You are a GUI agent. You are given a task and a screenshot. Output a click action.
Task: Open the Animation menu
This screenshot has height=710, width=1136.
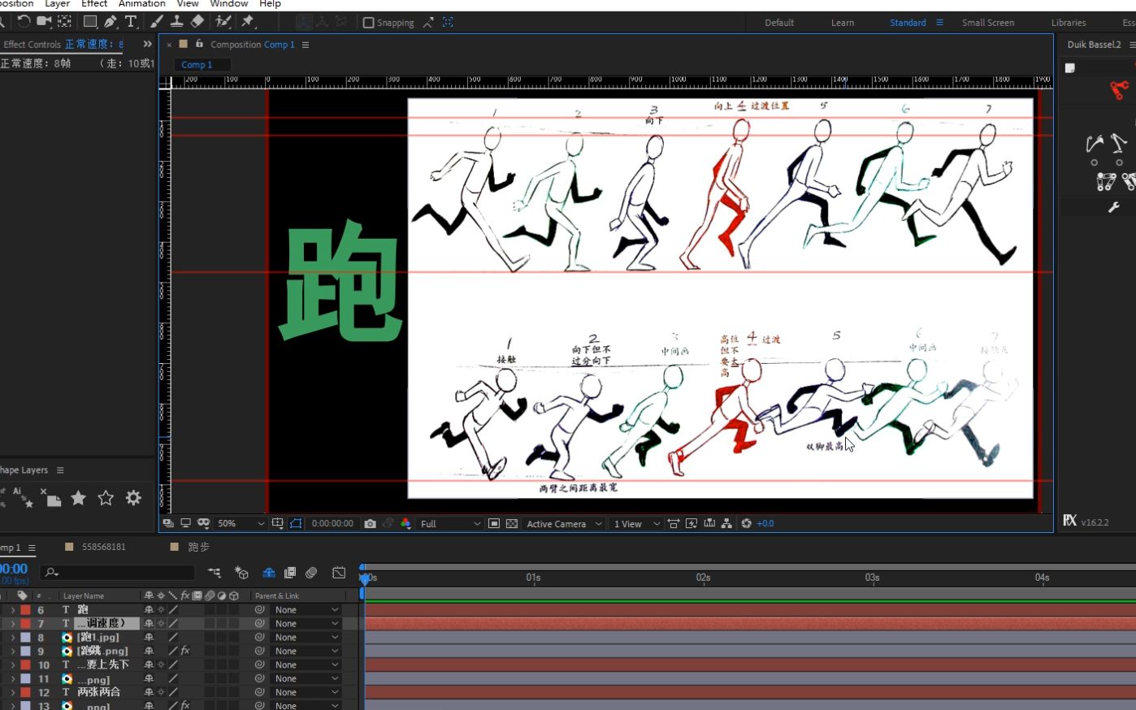coord(141,4)
